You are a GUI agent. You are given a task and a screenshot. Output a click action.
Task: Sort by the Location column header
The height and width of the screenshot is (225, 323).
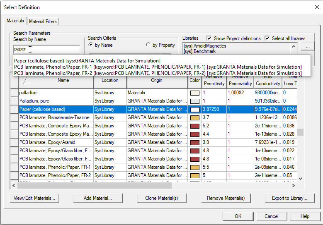click(110, 80)
